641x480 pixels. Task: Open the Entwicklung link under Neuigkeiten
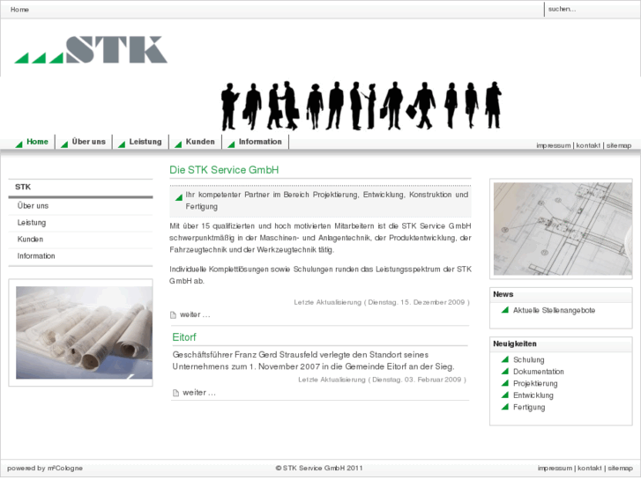coord(533,395)
